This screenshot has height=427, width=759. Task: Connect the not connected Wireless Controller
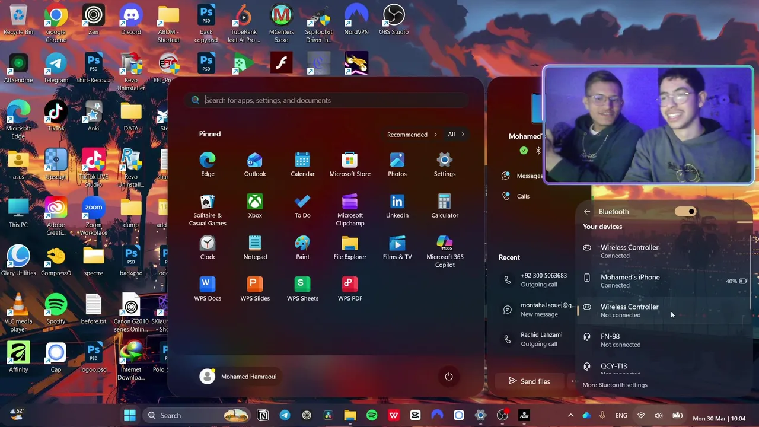point(664,310)
